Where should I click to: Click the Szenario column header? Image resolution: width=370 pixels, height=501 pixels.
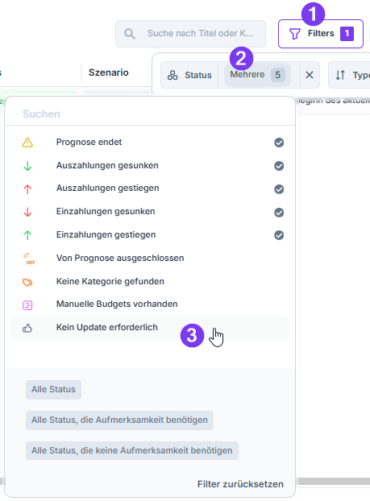pyautogui.click(x=108, y=72)
